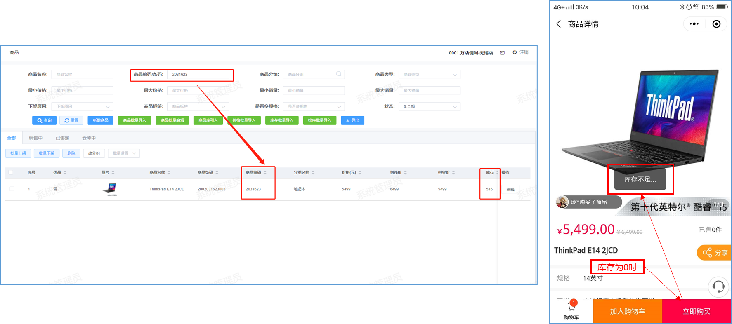Click the 新增商品 button
732x324 pixels.
(100, 120)
